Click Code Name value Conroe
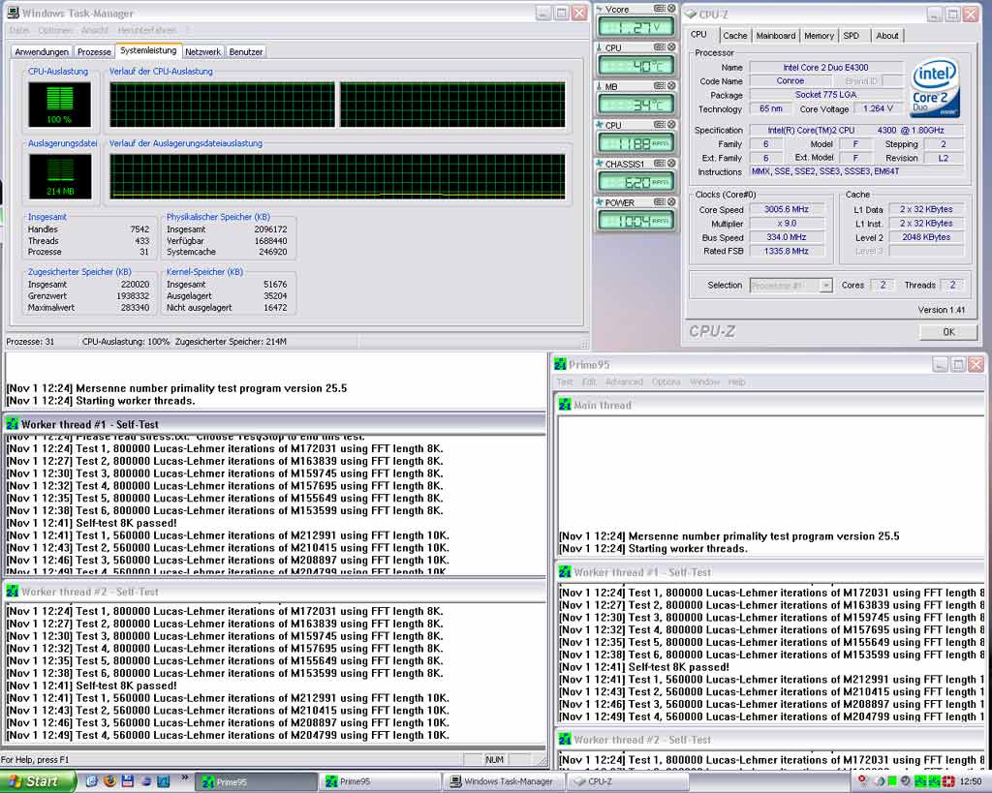The width and height of the screenshot is (992, 793). [790, 81]
